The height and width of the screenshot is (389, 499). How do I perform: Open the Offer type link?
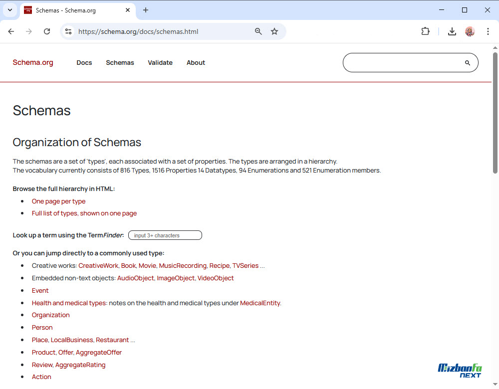[x=66, y=352]
